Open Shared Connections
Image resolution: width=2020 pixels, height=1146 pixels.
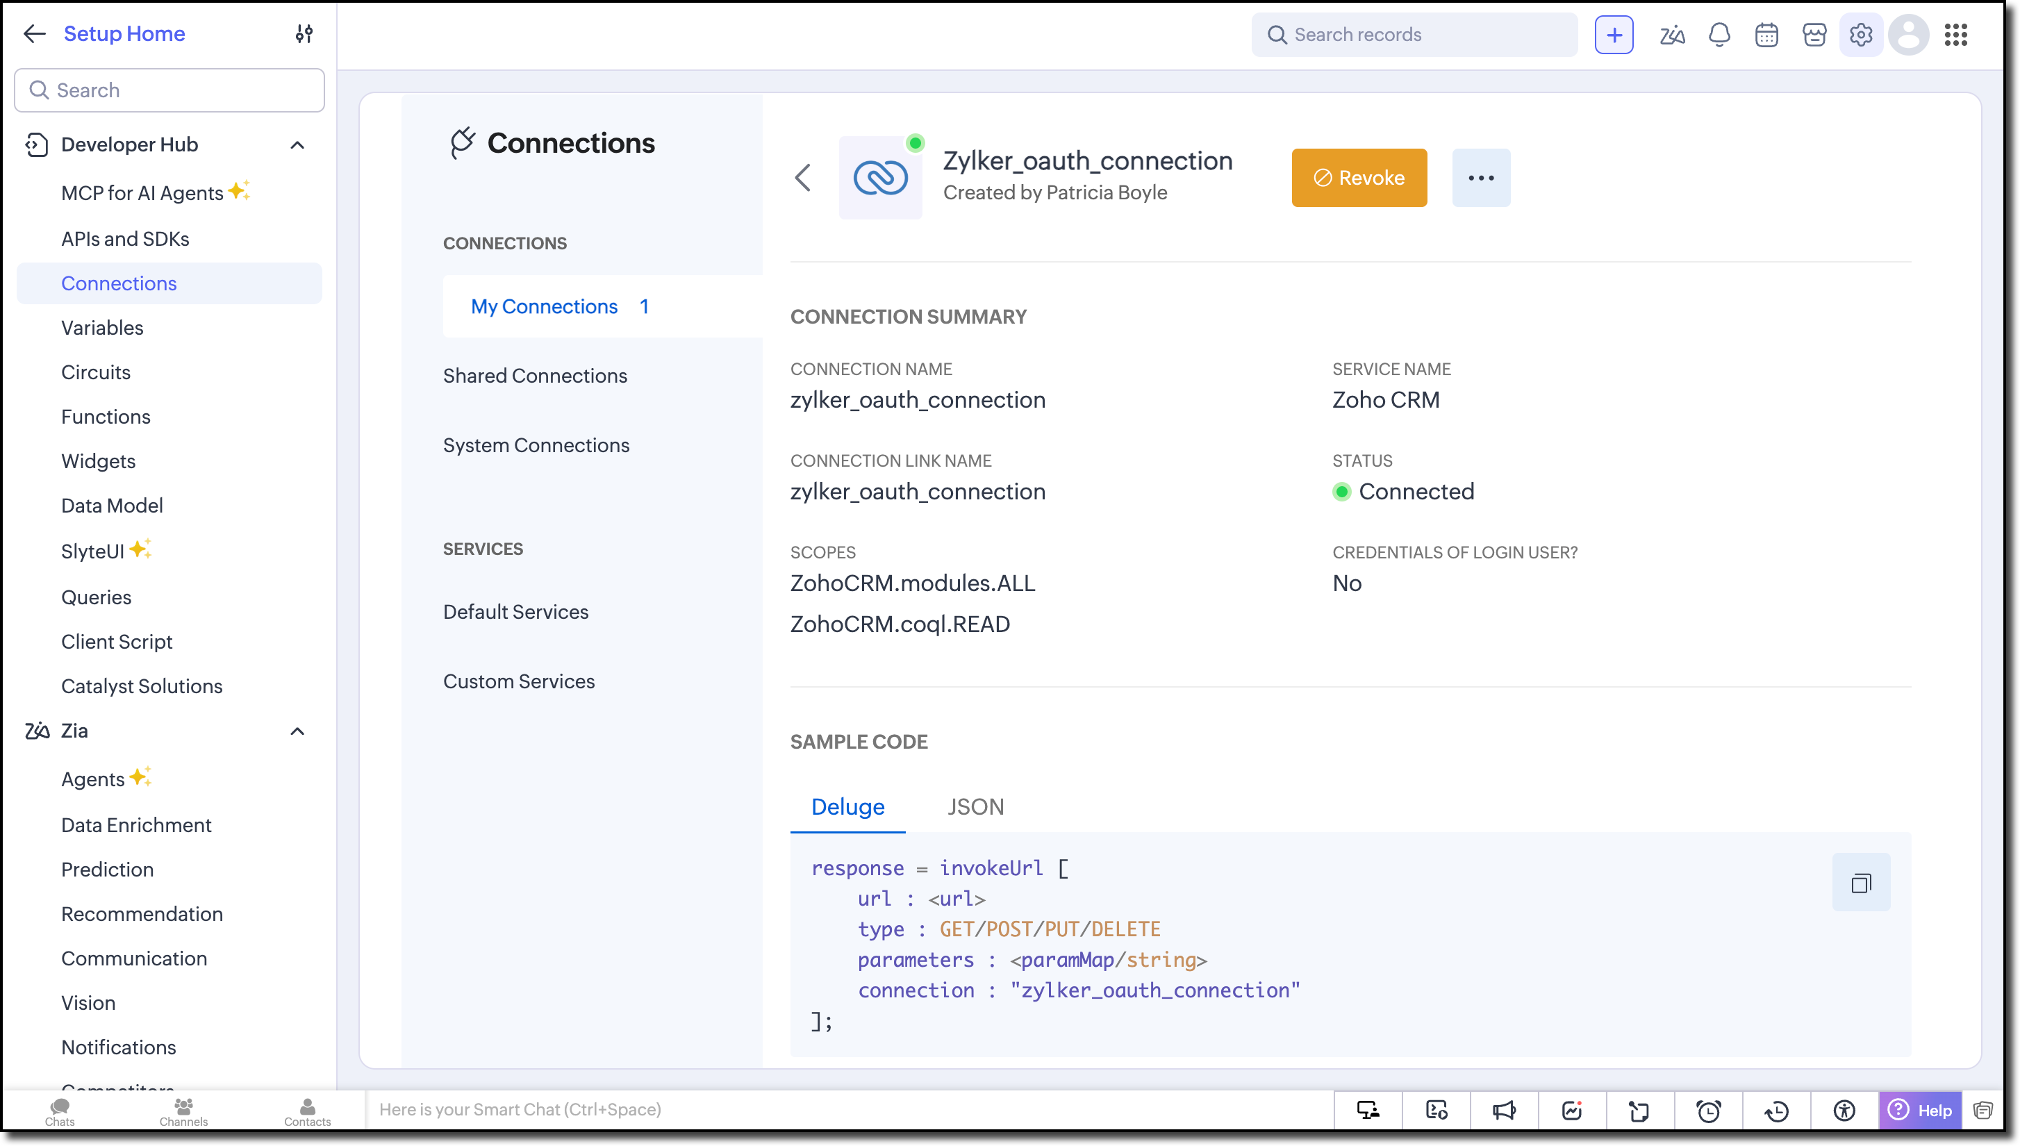tap(534, 376)
